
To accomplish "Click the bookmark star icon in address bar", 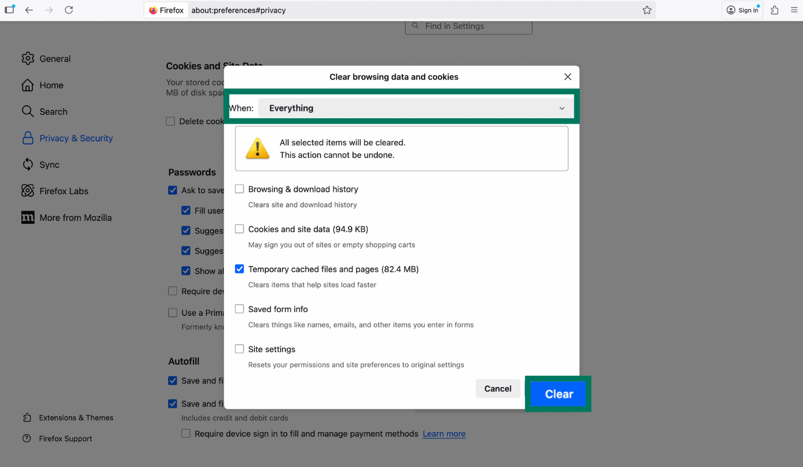I will [647, 10].
